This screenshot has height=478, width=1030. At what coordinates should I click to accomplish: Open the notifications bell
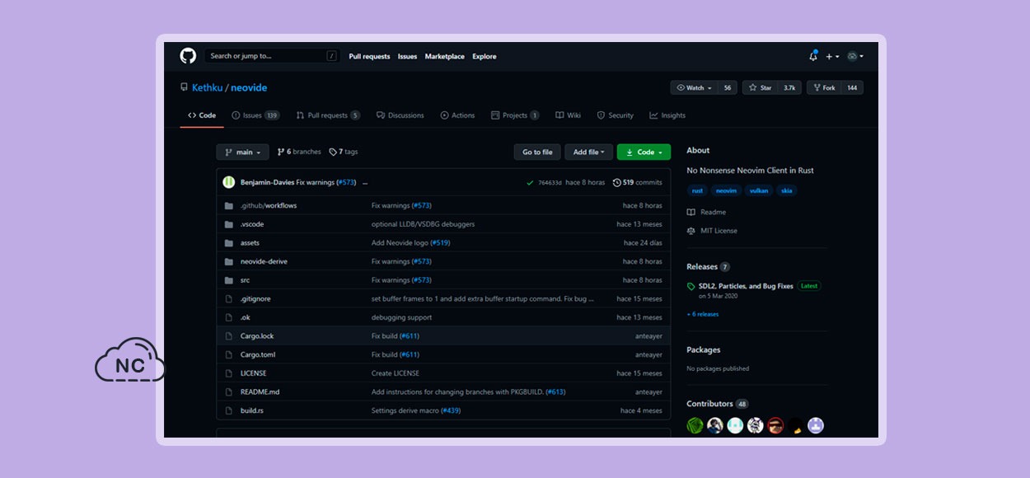pyautogui.click(x=813, y=56)
